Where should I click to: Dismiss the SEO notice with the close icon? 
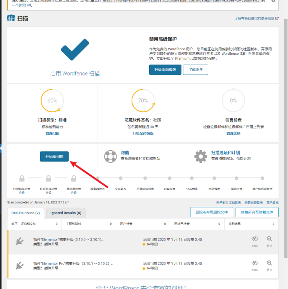pos(273,1)
